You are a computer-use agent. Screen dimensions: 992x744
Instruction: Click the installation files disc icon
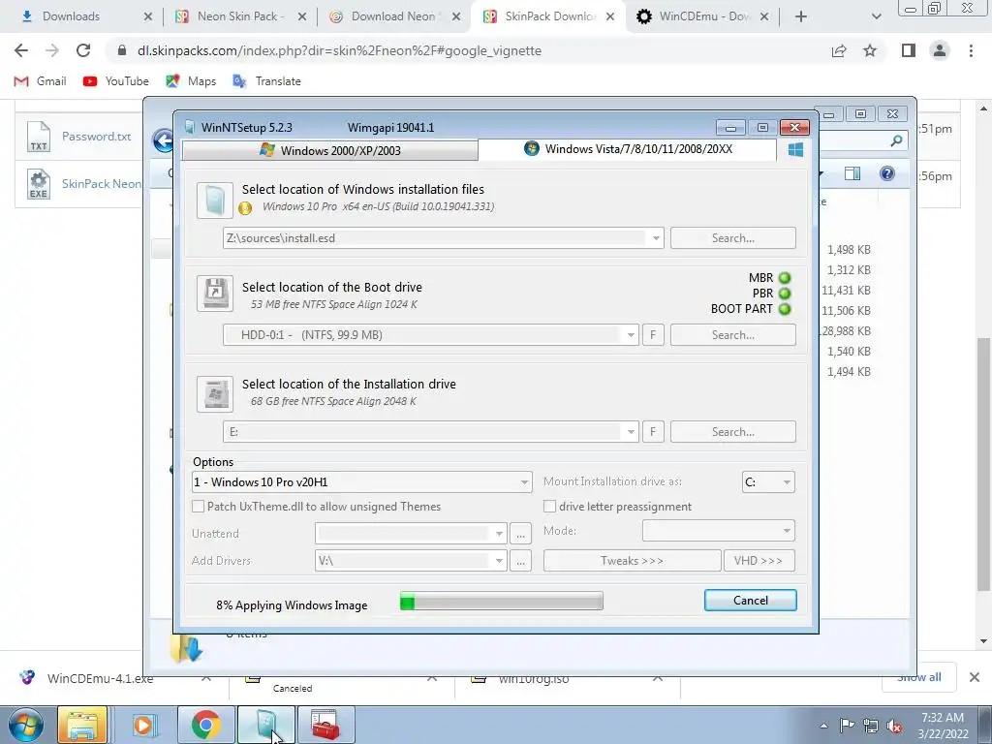coord(215,200)
